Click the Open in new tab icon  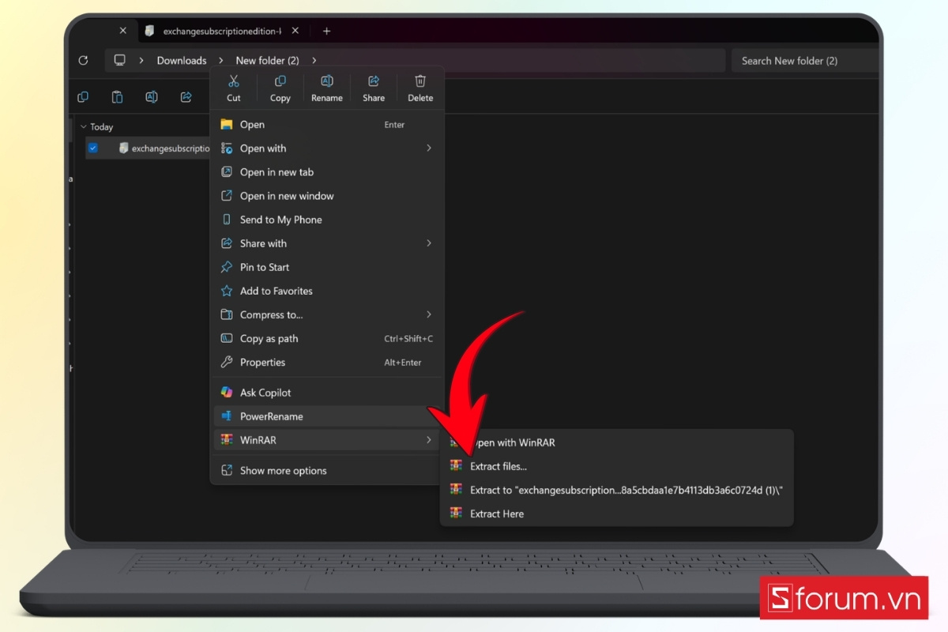[227, 172]
